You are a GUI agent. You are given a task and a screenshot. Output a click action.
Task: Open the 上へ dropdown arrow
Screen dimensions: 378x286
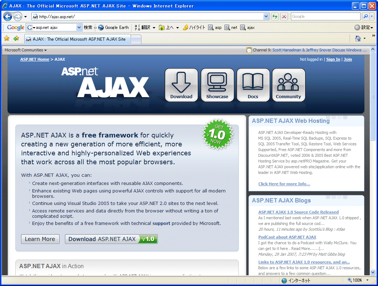coord(177,28)
